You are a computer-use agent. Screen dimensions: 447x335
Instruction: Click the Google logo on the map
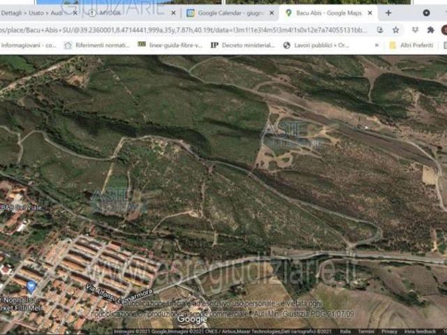click(192, 319)
